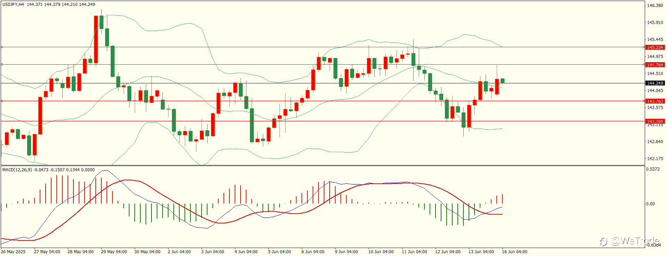Click the MACD scale value 0.5372

(653, 169)
